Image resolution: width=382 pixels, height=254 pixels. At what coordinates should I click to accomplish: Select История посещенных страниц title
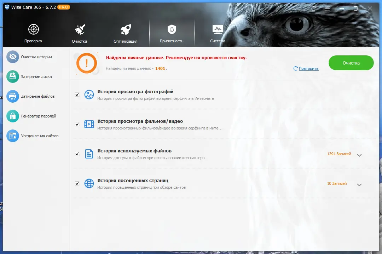(x=133, y=181)
